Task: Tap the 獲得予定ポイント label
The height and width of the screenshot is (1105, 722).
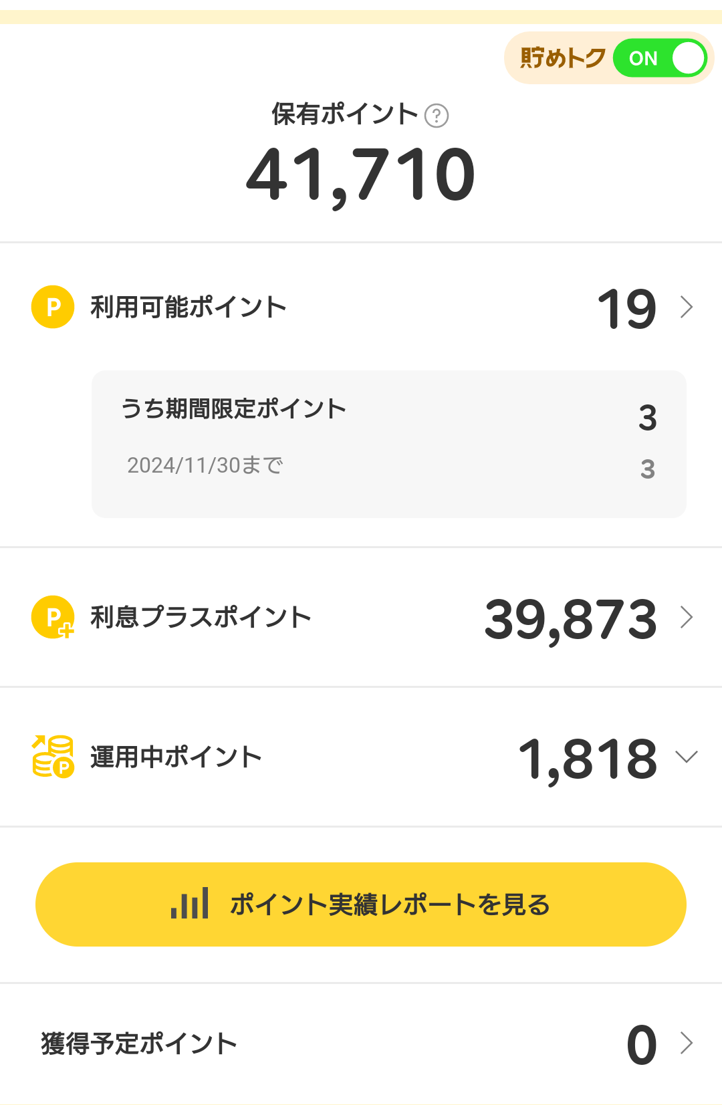Action: tap(139, 1043)
